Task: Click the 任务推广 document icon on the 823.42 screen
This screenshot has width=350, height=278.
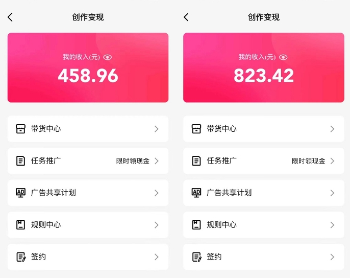Action: pyautogui.click(x=196, y=161)
